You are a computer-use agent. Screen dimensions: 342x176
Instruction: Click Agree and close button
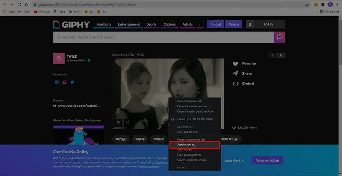tap(267, 160)
